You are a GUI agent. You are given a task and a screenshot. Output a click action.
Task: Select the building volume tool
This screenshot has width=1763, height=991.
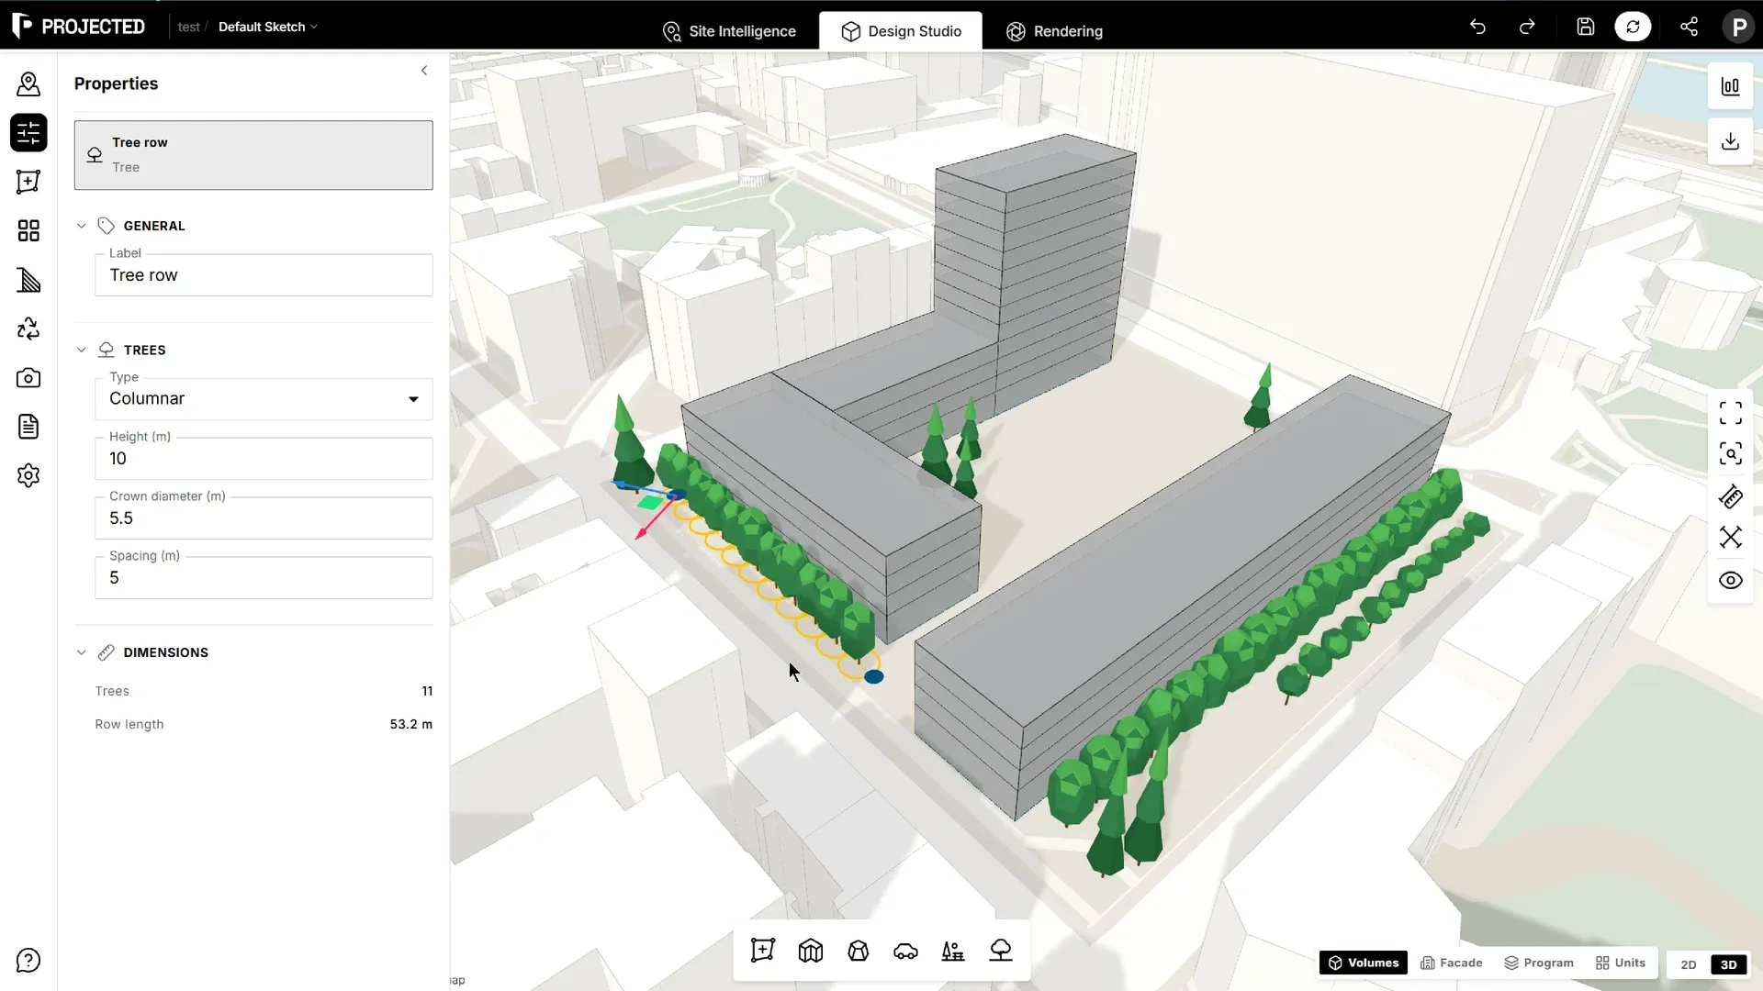[x=811, y=951]
